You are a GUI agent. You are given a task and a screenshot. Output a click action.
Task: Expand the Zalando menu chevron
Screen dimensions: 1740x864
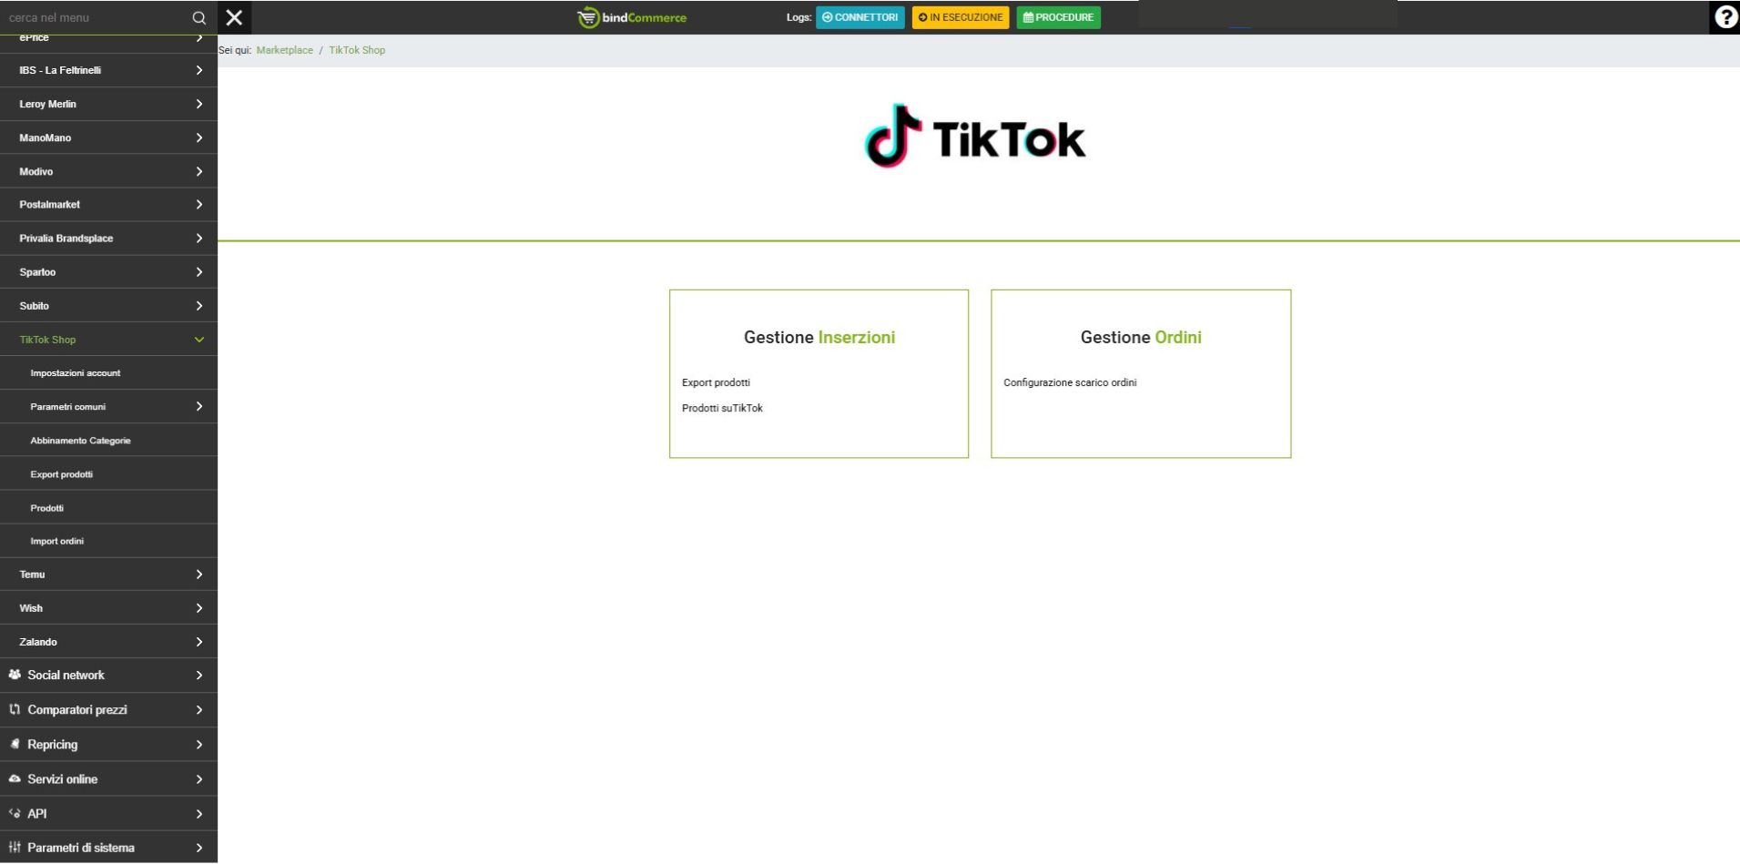tap(198, 642)
